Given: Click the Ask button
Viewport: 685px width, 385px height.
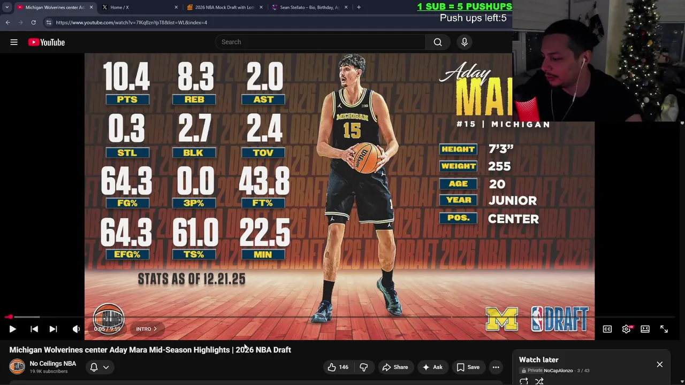Looking at the screenshot, I should click(432, 367).
